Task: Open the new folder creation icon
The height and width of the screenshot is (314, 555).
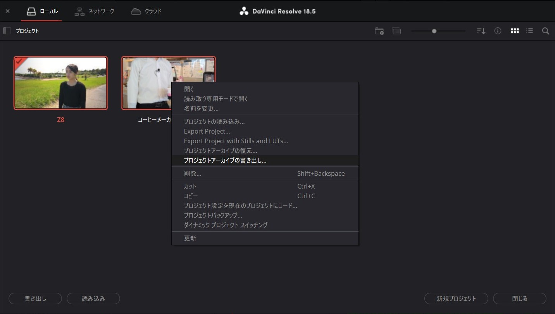Action: coord(379,31)
